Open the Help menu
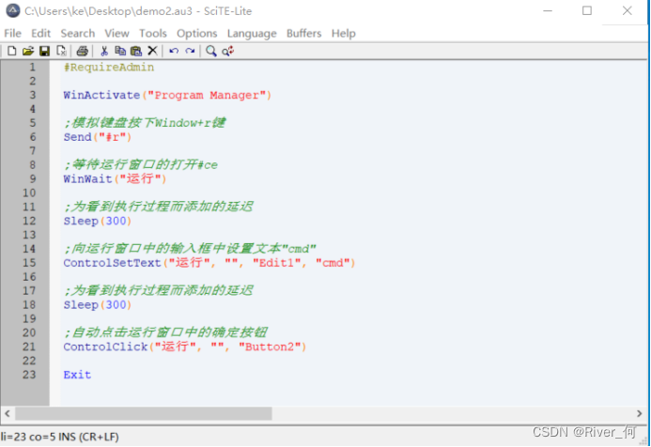This screenshot has height=447, width=651. tap(344, 33)
